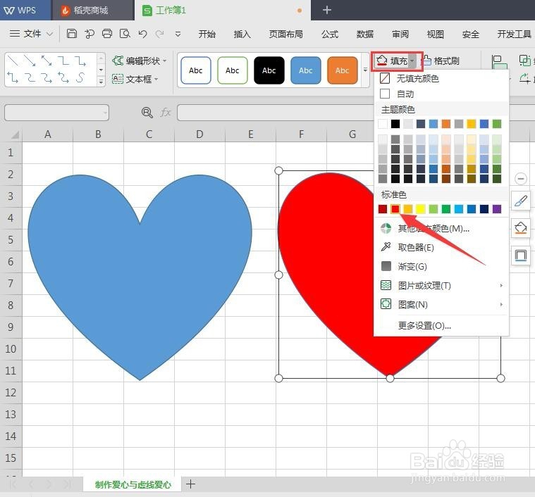Click the floating minus collapse button
Screen dimensions: 535x497
click(x=521, y=178)
